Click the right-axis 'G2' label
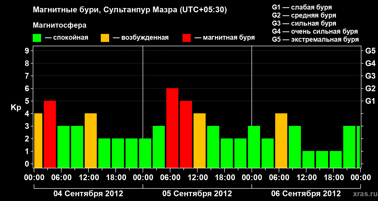378x201 pixels. tap(370, 89)
